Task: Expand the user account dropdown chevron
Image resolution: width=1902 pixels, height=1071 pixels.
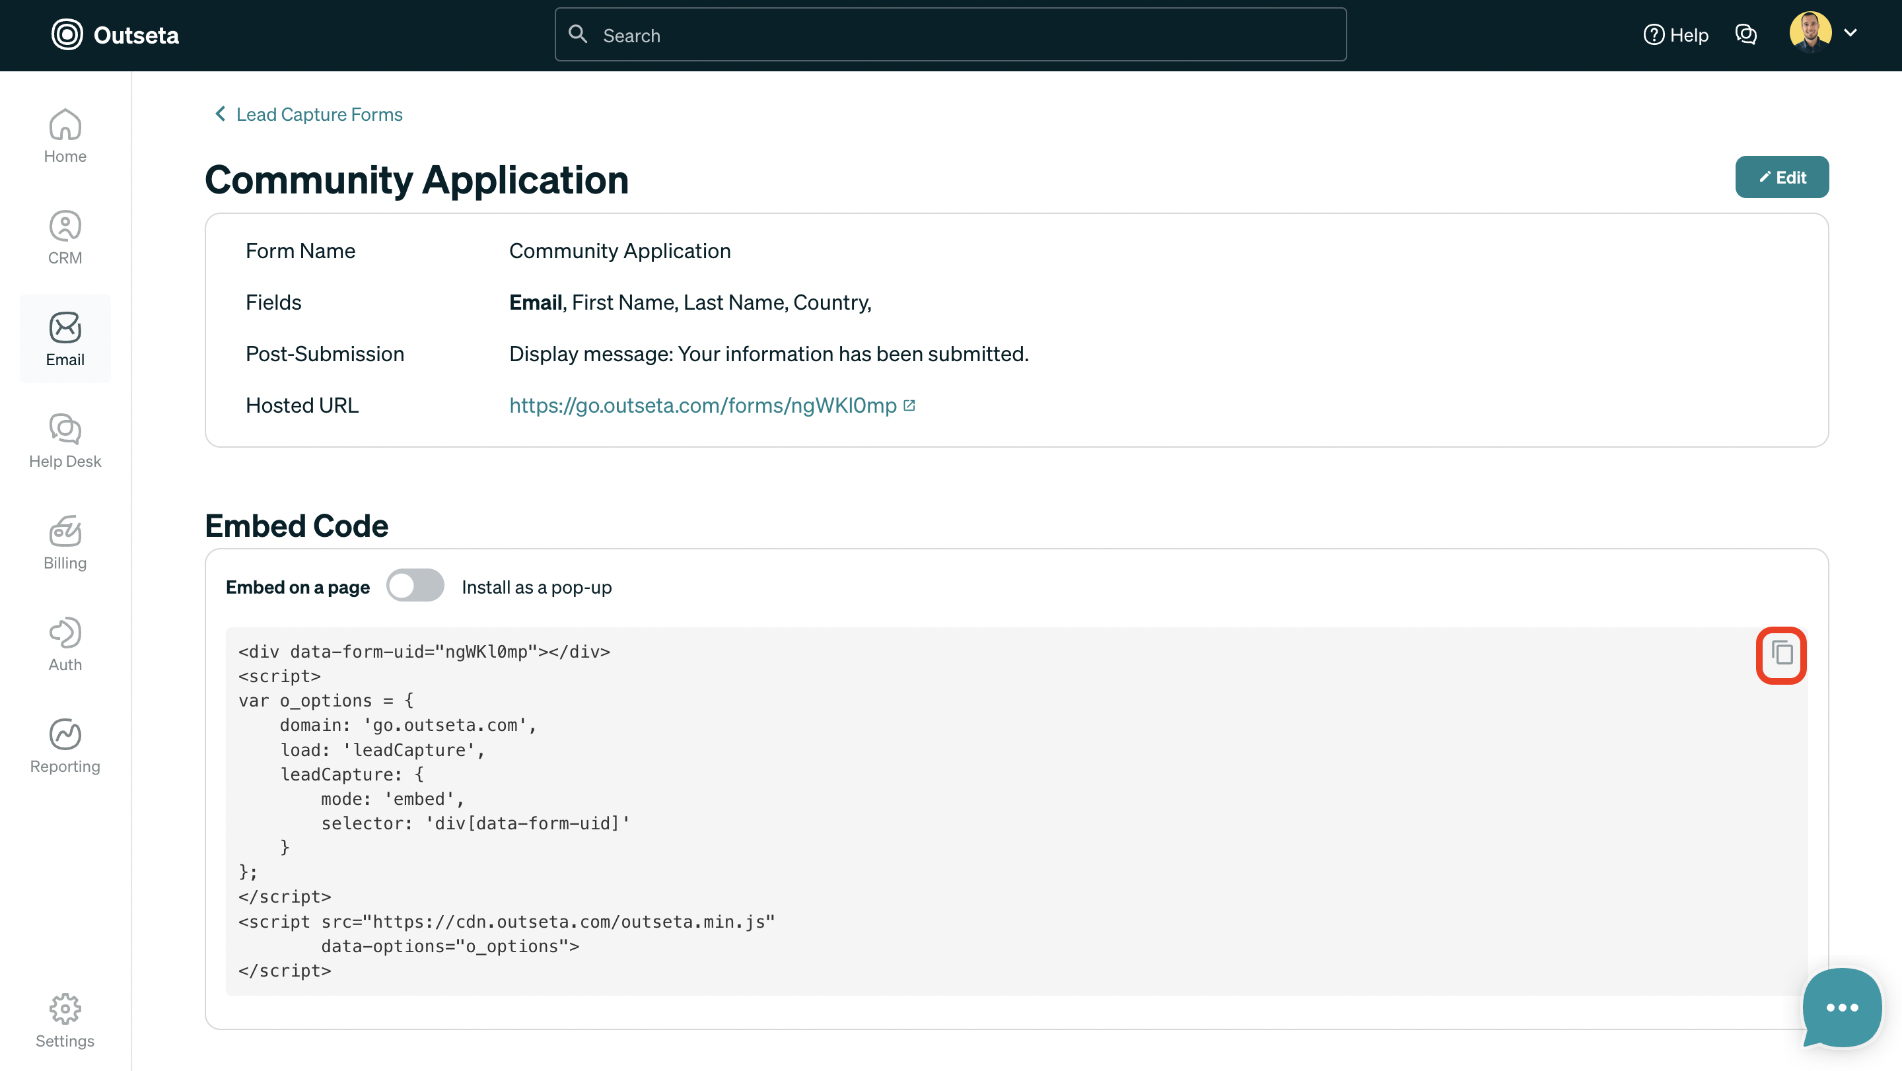Action: (x=1850, y=33)
